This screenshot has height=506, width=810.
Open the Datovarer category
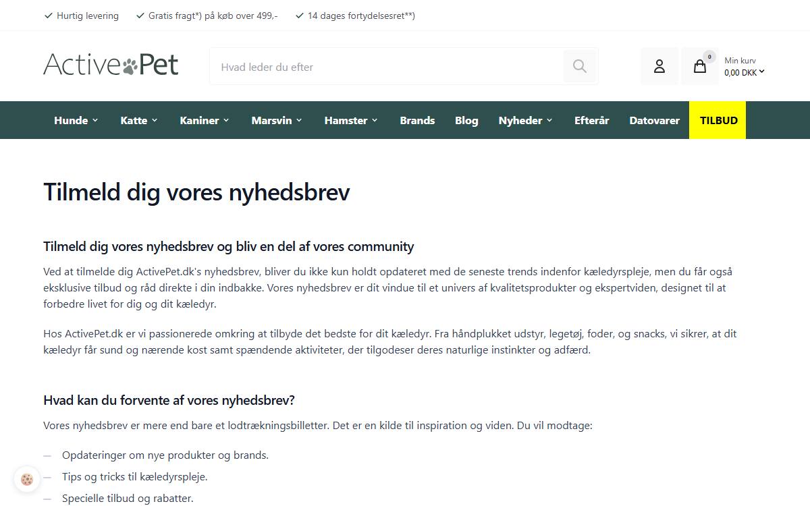(x=654, y=120)
